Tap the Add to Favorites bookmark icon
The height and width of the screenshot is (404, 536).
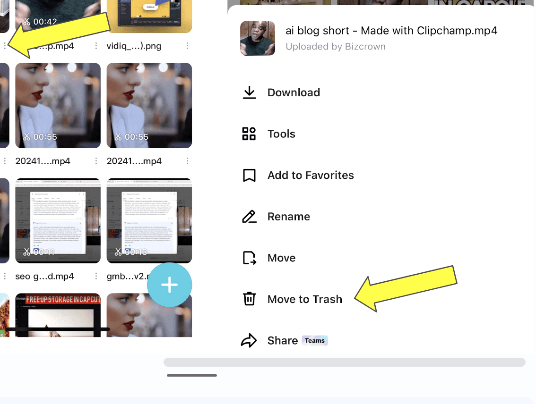point(249,176)
